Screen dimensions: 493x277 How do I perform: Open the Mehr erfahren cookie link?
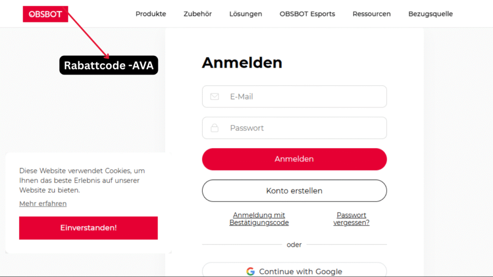42,203
